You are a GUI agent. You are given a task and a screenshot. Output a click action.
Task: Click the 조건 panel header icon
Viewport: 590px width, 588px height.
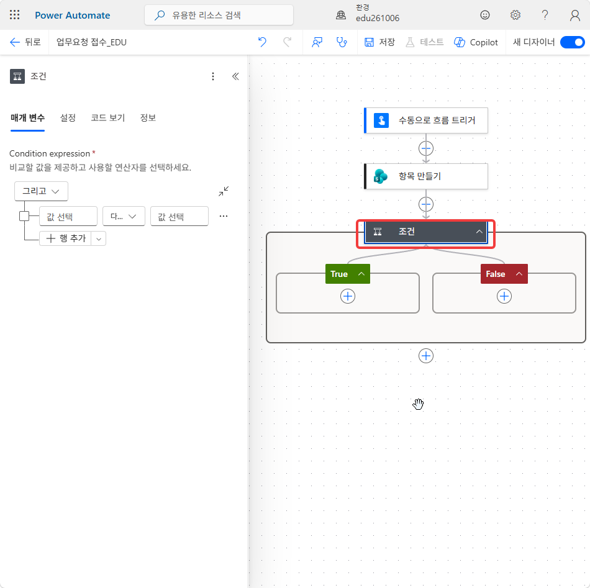tap(17, 76)
